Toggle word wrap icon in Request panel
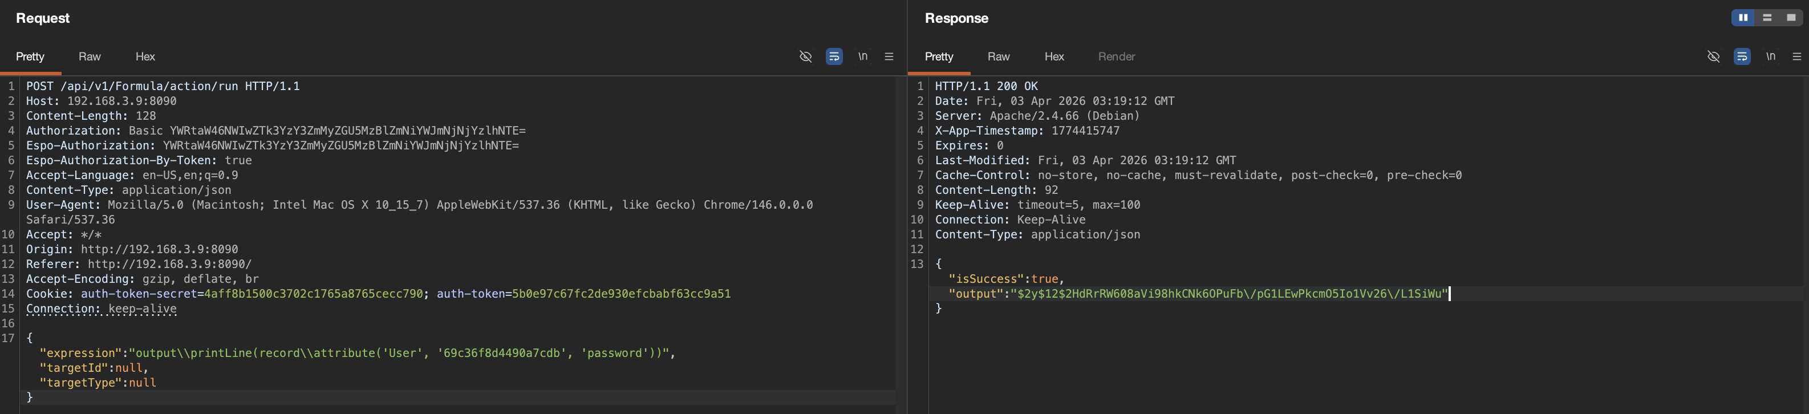The image size is (1809, 414). click(834, 56)
